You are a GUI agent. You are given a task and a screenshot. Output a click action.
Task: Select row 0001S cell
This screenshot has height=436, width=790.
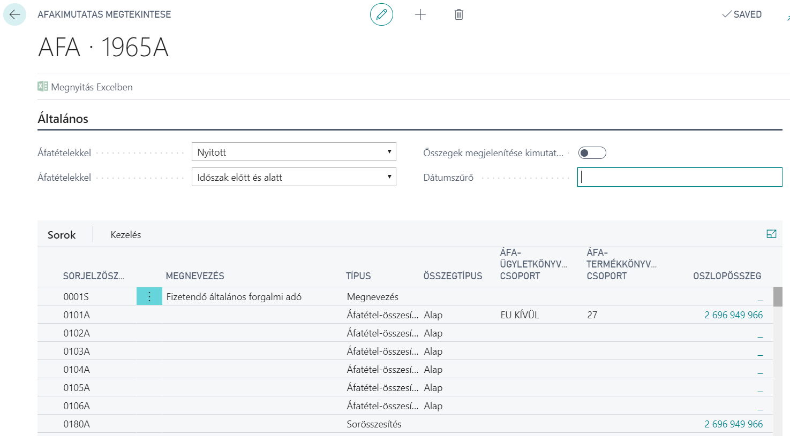76,297
